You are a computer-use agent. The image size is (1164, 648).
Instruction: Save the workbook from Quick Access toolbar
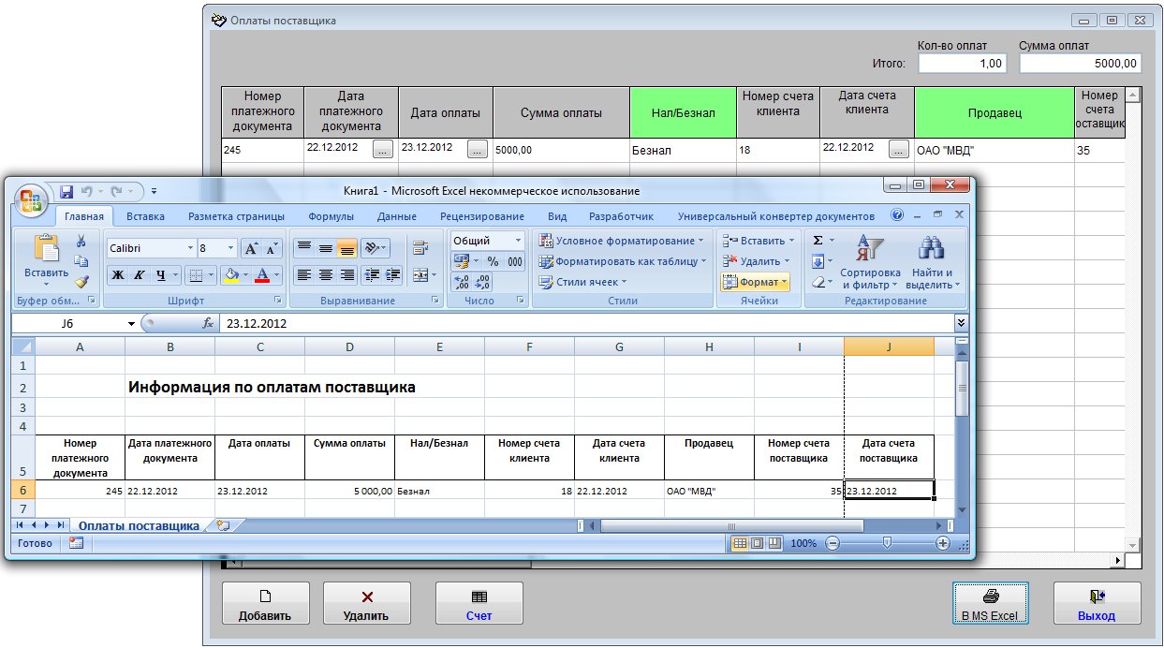[x=66, y=191]
